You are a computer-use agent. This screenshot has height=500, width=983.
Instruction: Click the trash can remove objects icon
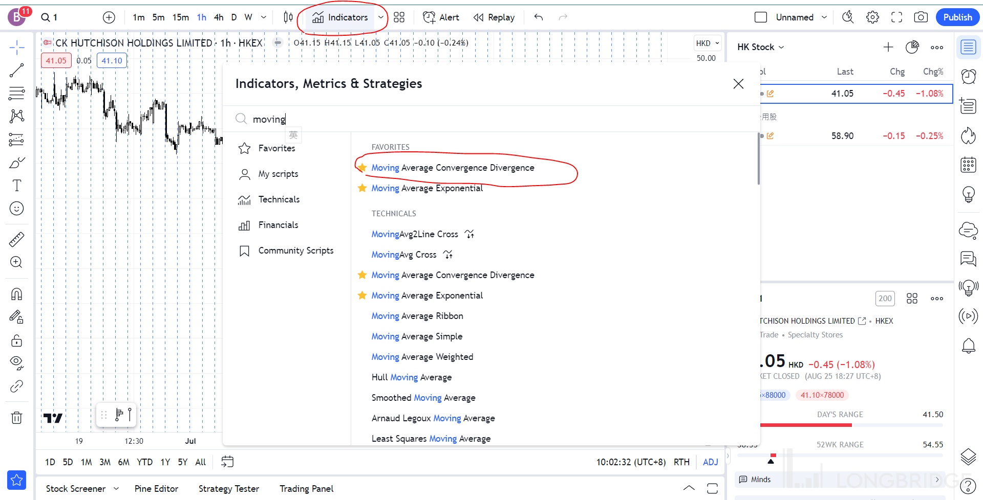click(16, 418)
